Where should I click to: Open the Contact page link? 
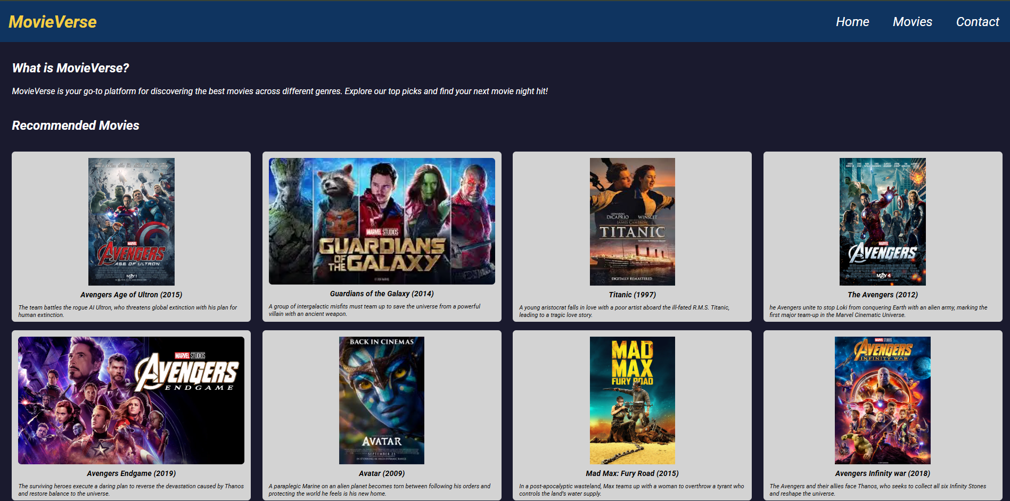[978, 22]
